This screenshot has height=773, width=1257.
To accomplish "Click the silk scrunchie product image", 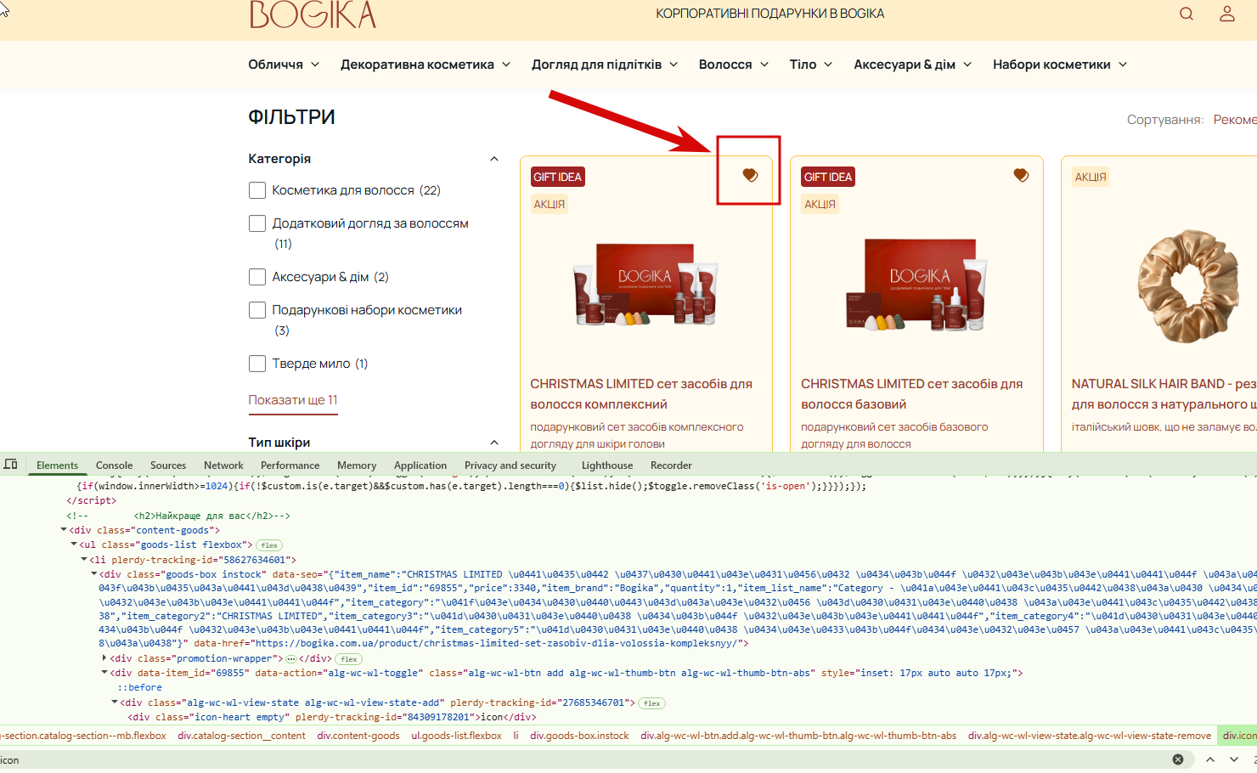I will 1187,286.
